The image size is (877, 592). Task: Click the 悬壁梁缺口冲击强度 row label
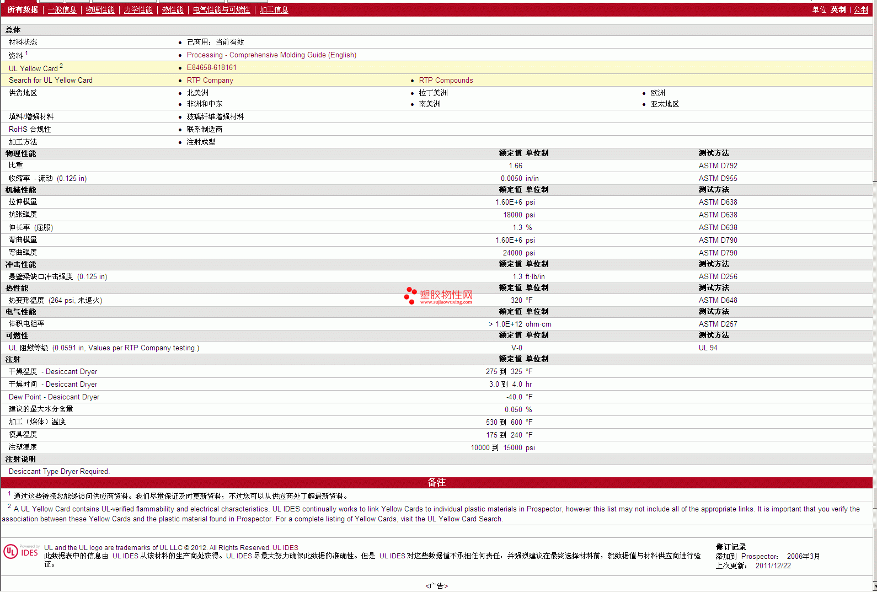point(58,276)
